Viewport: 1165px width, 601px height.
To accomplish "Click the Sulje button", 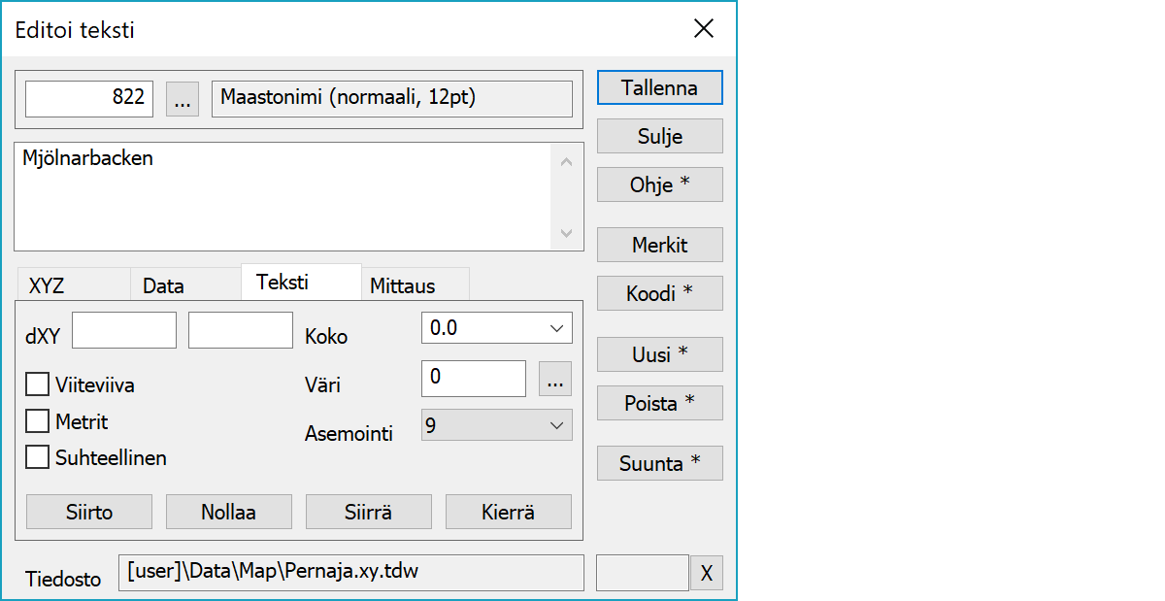I will point(659,136).
